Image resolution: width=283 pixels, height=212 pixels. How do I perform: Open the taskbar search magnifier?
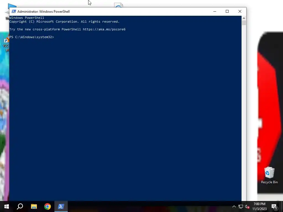pos(20,206)
